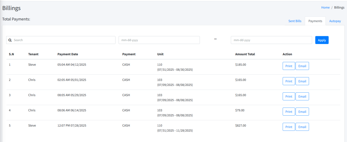Go to Home breadcrumb link
Viewport: 347px width, 142px height.
(x=325, y=7)
